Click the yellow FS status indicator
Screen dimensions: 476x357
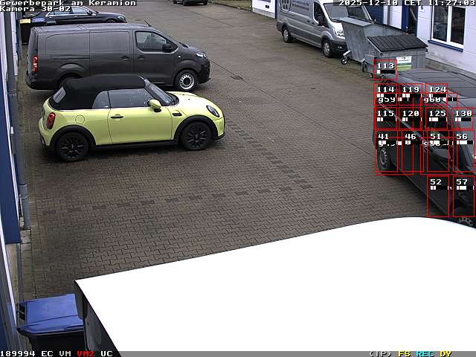click(405, 353)
